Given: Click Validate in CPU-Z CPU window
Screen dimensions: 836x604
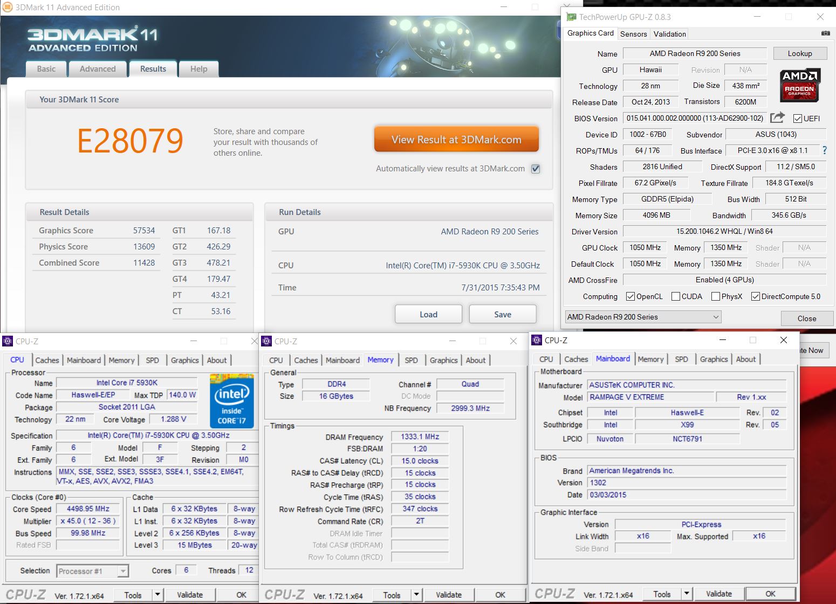Looking at the screenshot, I should pos(190,595).
